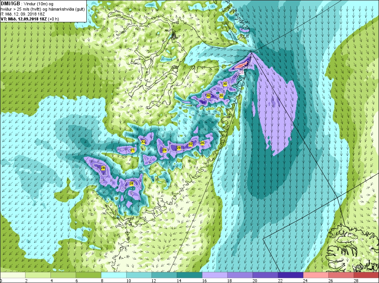The width and height of the screenshot is (379, 283).
Task: Click the legend scale value '28'
Action: tap(356, 281)
